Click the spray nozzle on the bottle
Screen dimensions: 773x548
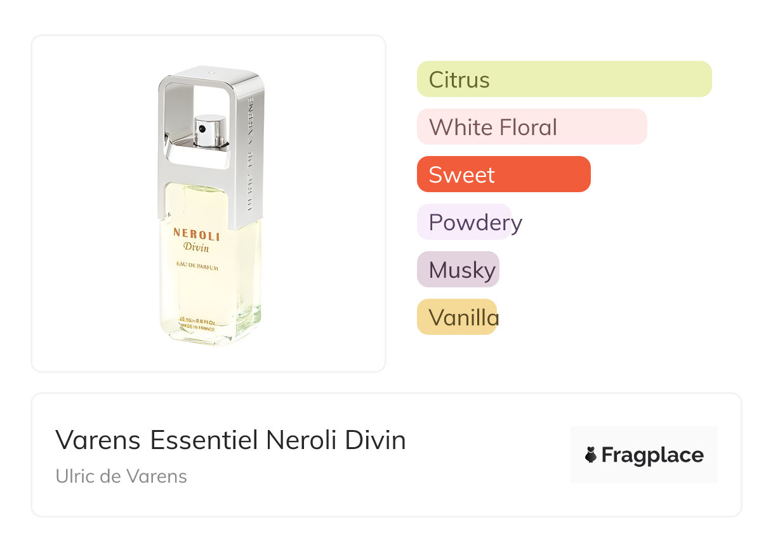(209, 129)
